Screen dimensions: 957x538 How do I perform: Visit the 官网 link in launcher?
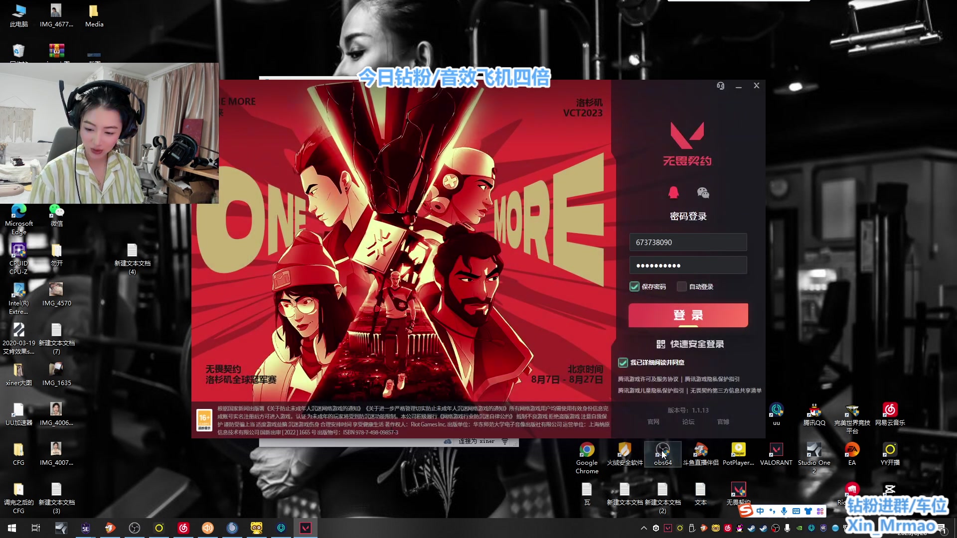653,421
